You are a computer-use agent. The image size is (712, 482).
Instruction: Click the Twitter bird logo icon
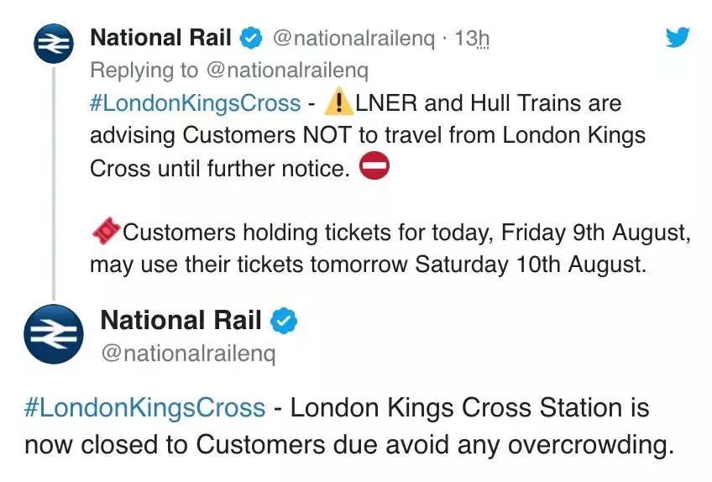point(677,38)
